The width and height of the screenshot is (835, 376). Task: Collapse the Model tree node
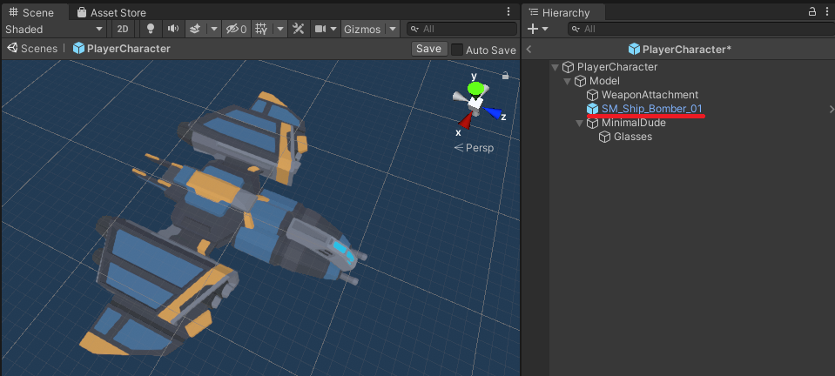point(567,81)
